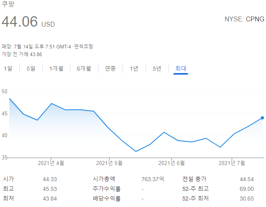Click the 45 y-axis label

[x=4, y=114]
